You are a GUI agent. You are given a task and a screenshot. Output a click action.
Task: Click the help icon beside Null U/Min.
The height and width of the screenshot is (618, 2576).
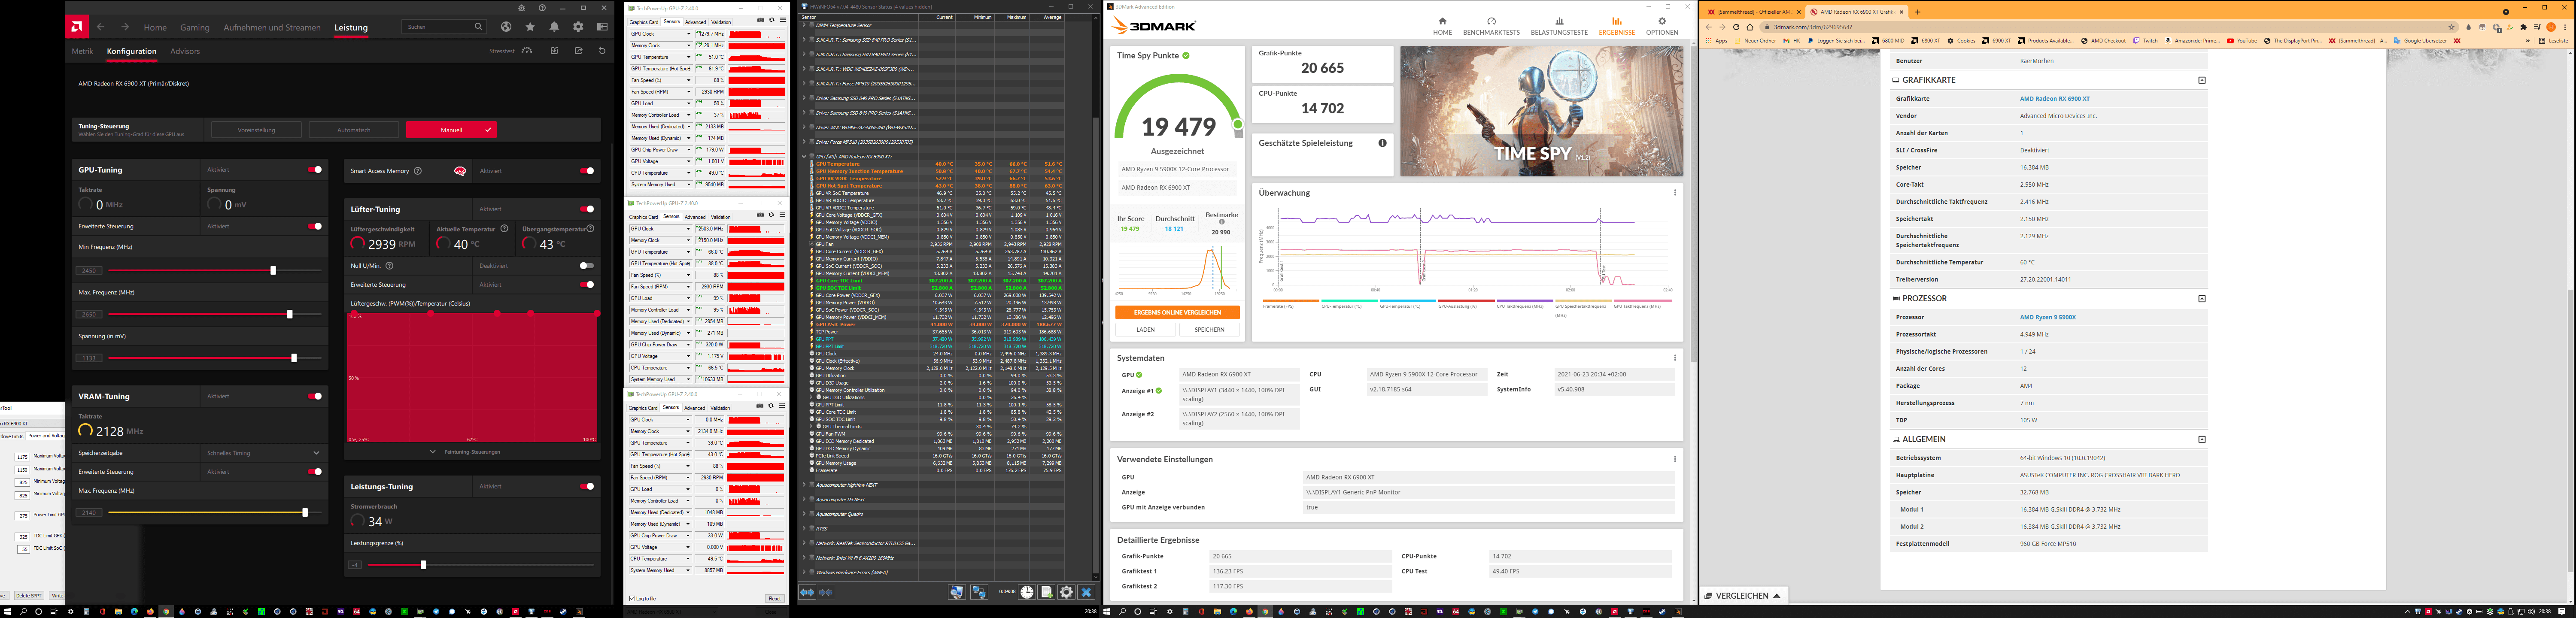click(x=389, y=266)
